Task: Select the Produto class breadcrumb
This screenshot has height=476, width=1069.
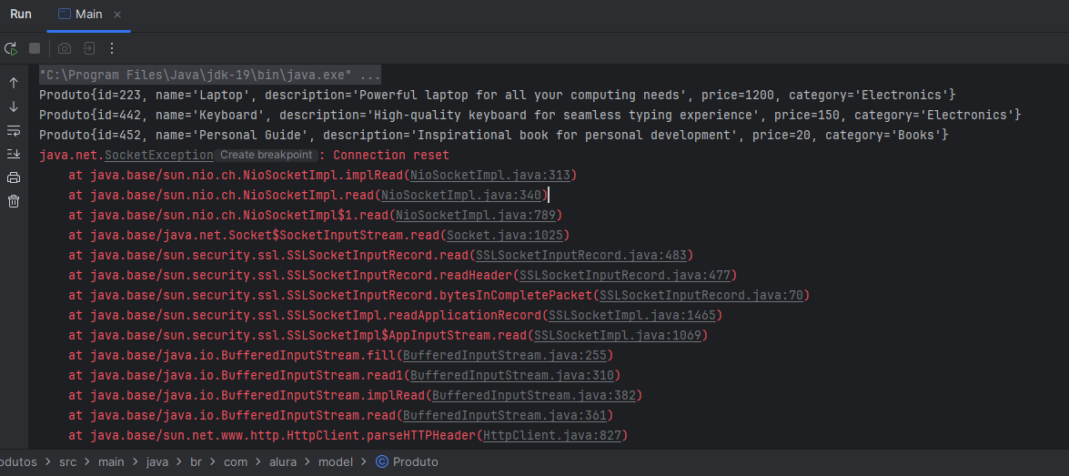Action: tap(407, 462)
